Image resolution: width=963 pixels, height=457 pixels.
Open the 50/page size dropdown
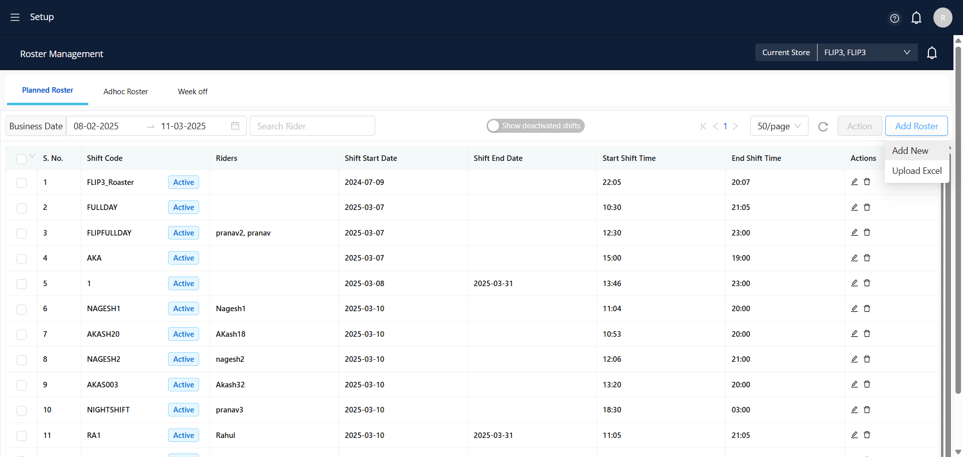click(x=779, y=126)
